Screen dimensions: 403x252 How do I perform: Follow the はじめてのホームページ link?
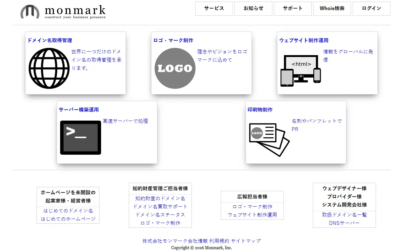tap(68, 219)
